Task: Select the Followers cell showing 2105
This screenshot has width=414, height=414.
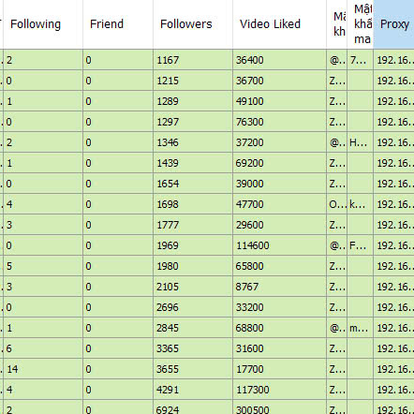Action: 193,287
